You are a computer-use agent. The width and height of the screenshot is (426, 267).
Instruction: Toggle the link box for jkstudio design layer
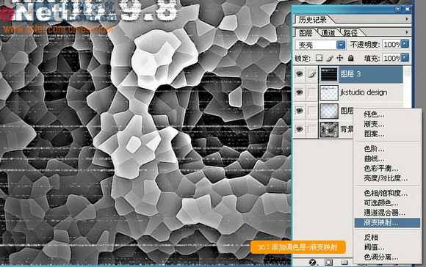[x=312, y=92]
